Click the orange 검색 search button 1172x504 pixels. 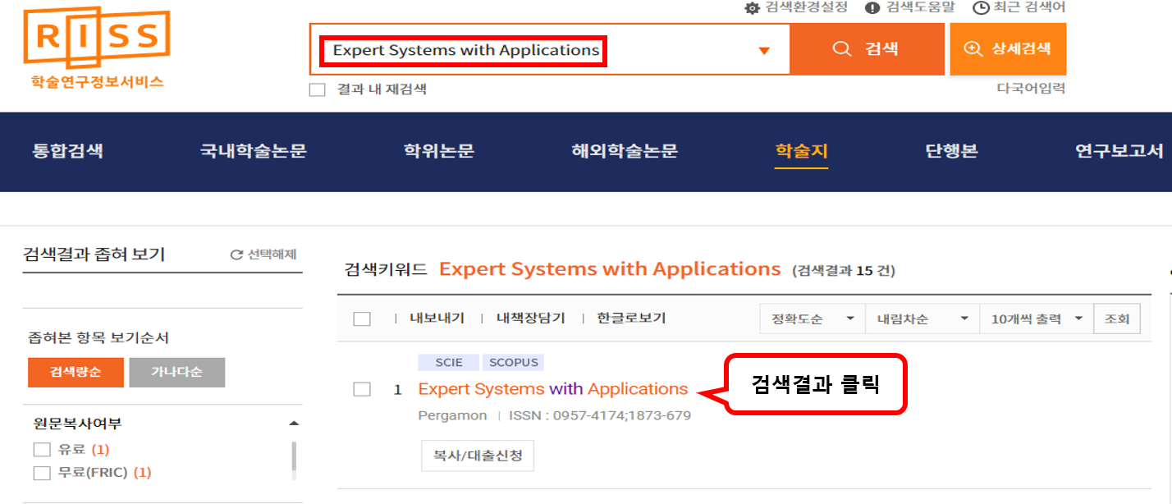point(867,49)
